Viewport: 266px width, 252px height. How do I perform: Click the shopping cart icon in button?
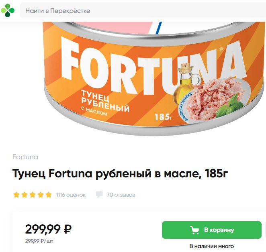[x=194, y=230]
